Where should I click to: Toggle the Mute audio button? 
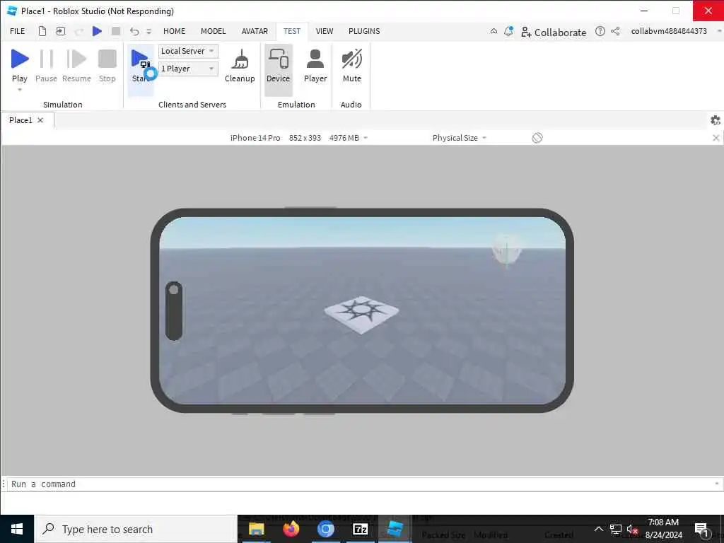(x=352, y=66)
